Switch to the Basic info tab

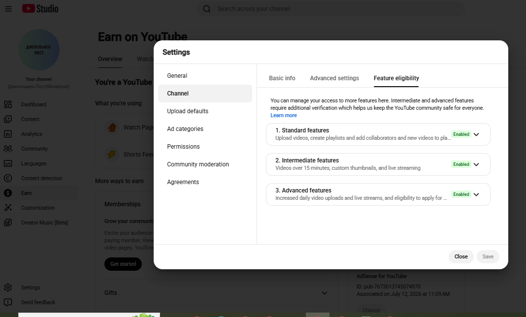(x=282, y=78)
